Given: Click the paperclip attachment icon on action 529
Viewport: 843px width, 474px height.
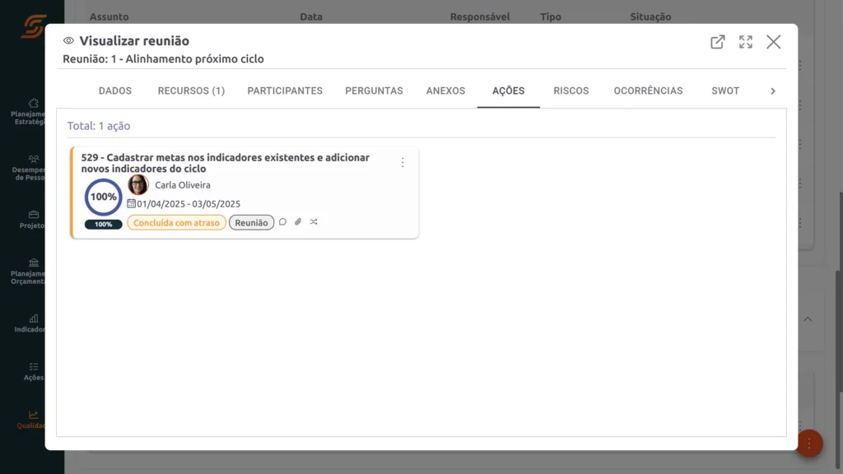Looking at the screenshot, I should coord(297,221).
